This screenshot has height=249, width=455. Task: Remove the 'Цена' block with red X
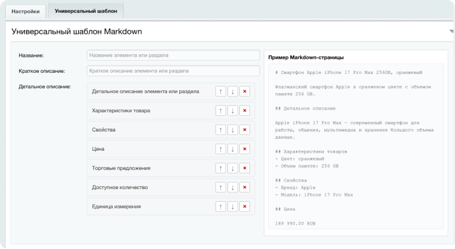coord(244,149)
